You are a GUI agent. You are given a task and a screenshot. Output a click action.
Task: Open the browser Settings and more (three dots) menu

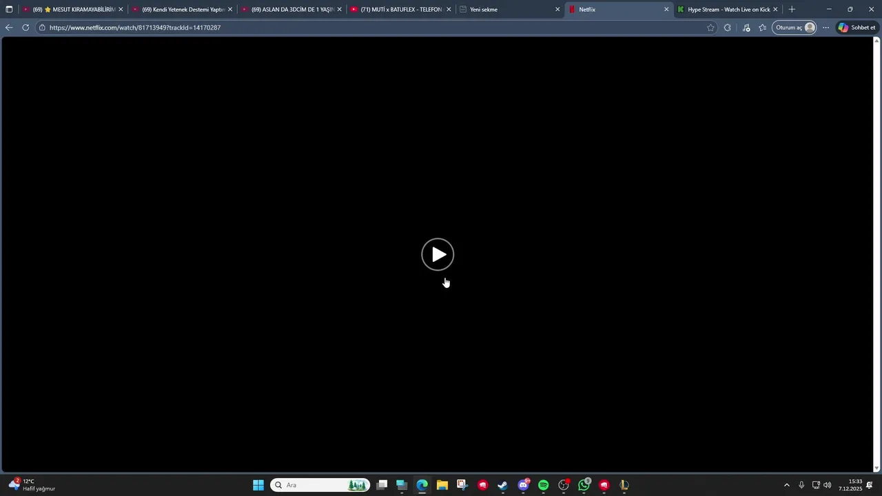click(x=825, y=28)
